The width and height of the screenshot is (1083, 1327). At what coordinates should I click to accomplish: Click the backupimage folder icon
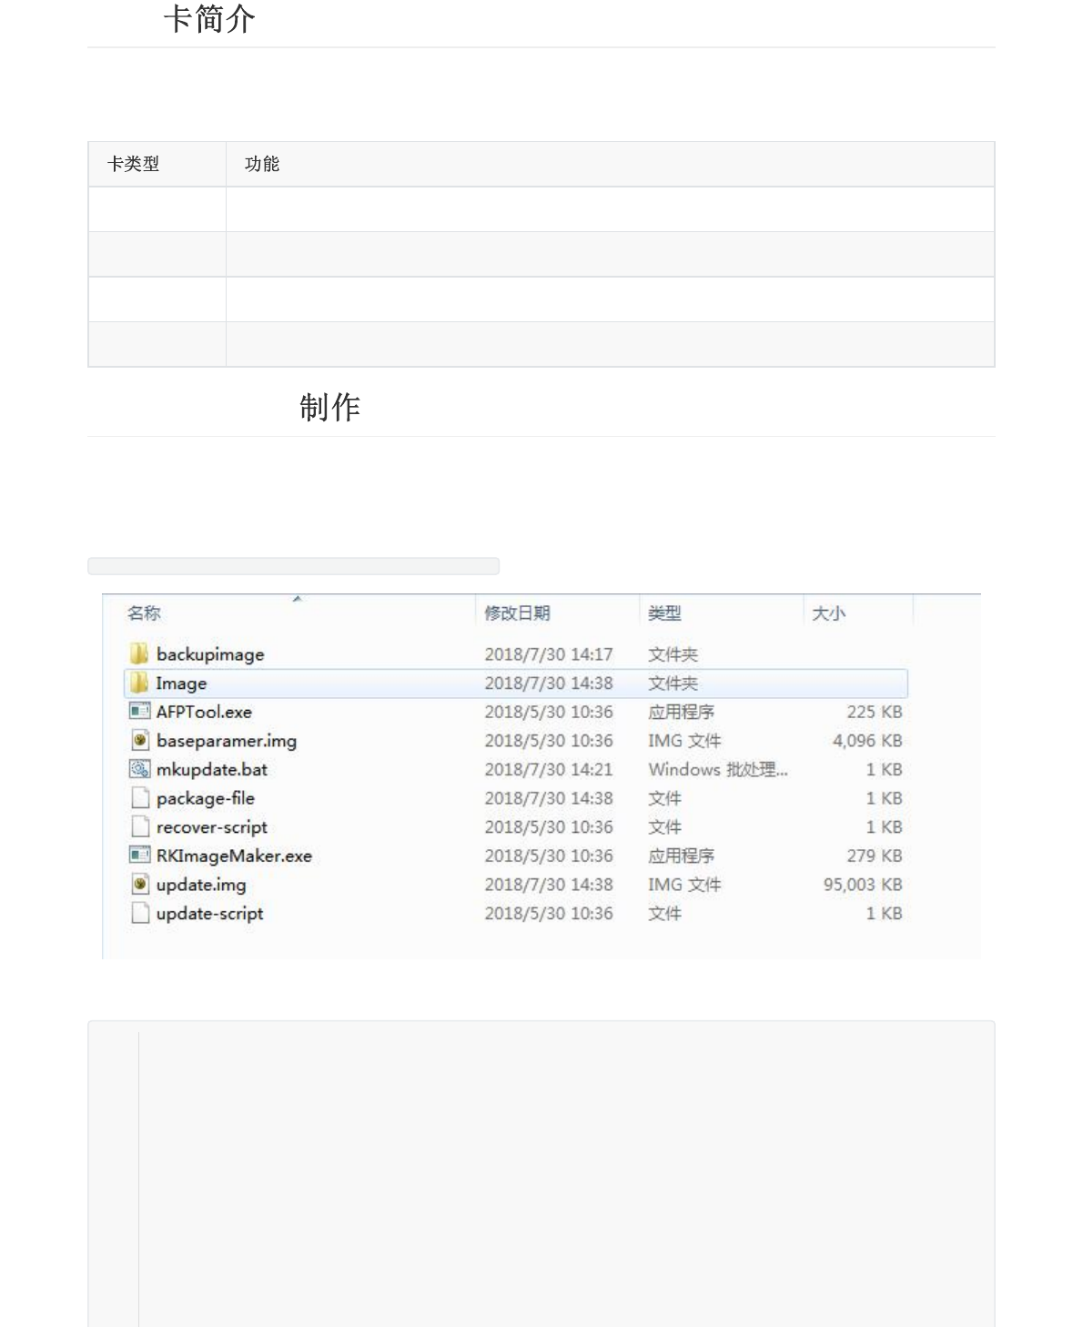(x=139, y=653)
